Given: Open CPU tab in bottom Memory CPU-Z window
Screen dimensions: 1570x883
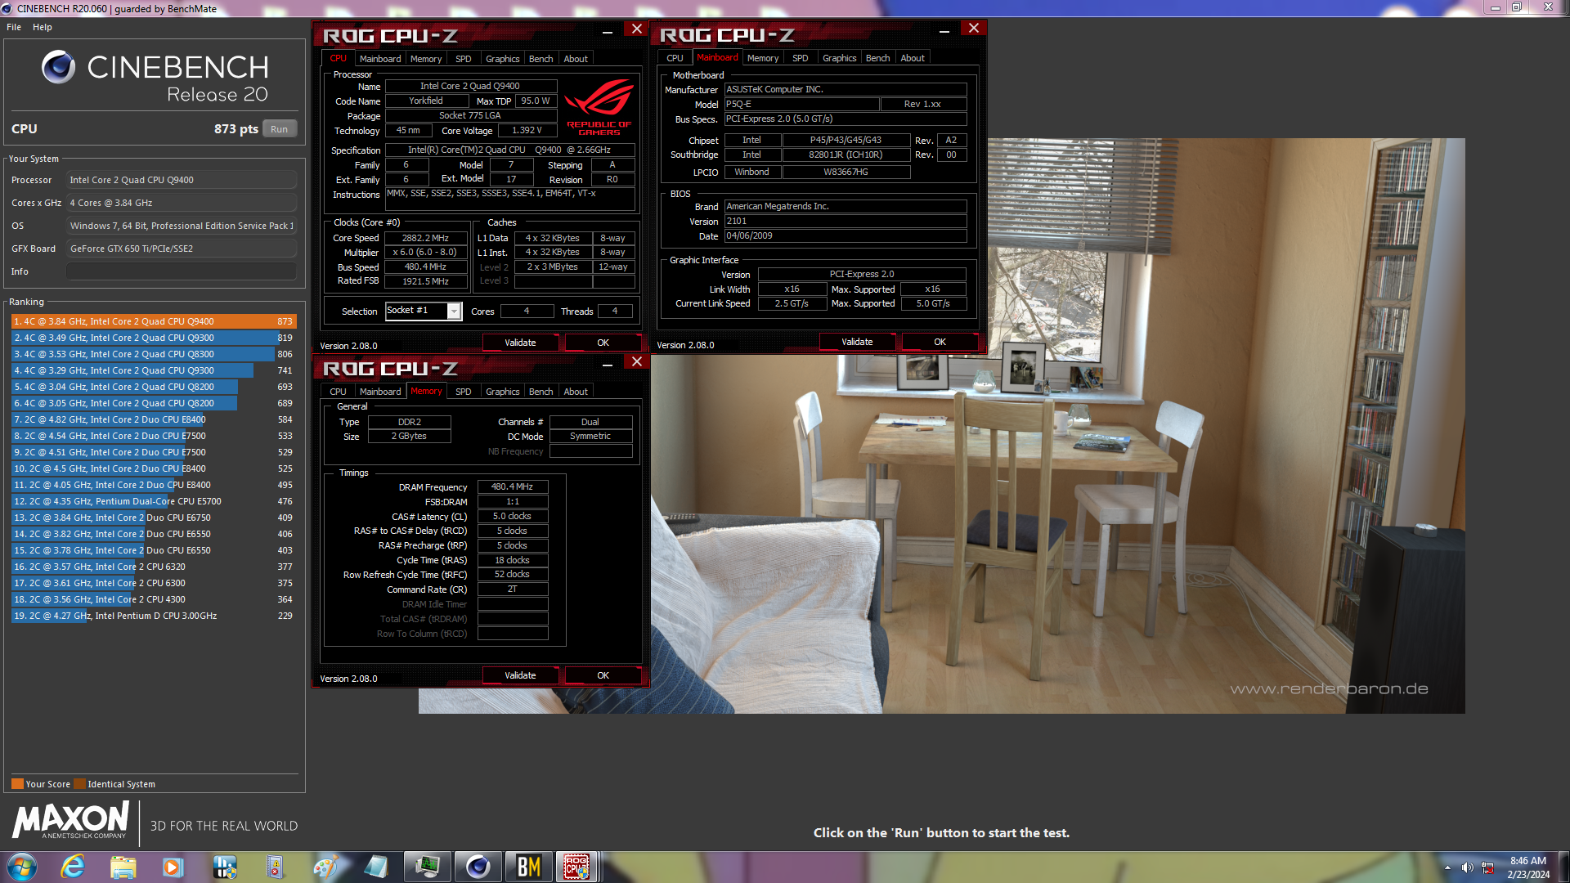Looking at the screenshot, I should 338,392.
